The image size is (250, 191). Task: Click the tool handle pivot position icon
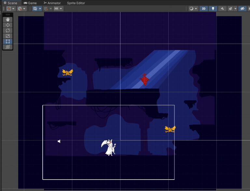[x=9, y=9]
